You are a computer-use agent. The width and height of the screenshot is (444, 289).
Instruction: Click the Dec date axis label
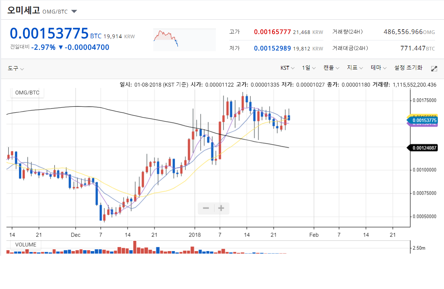(x=76, y=235)
